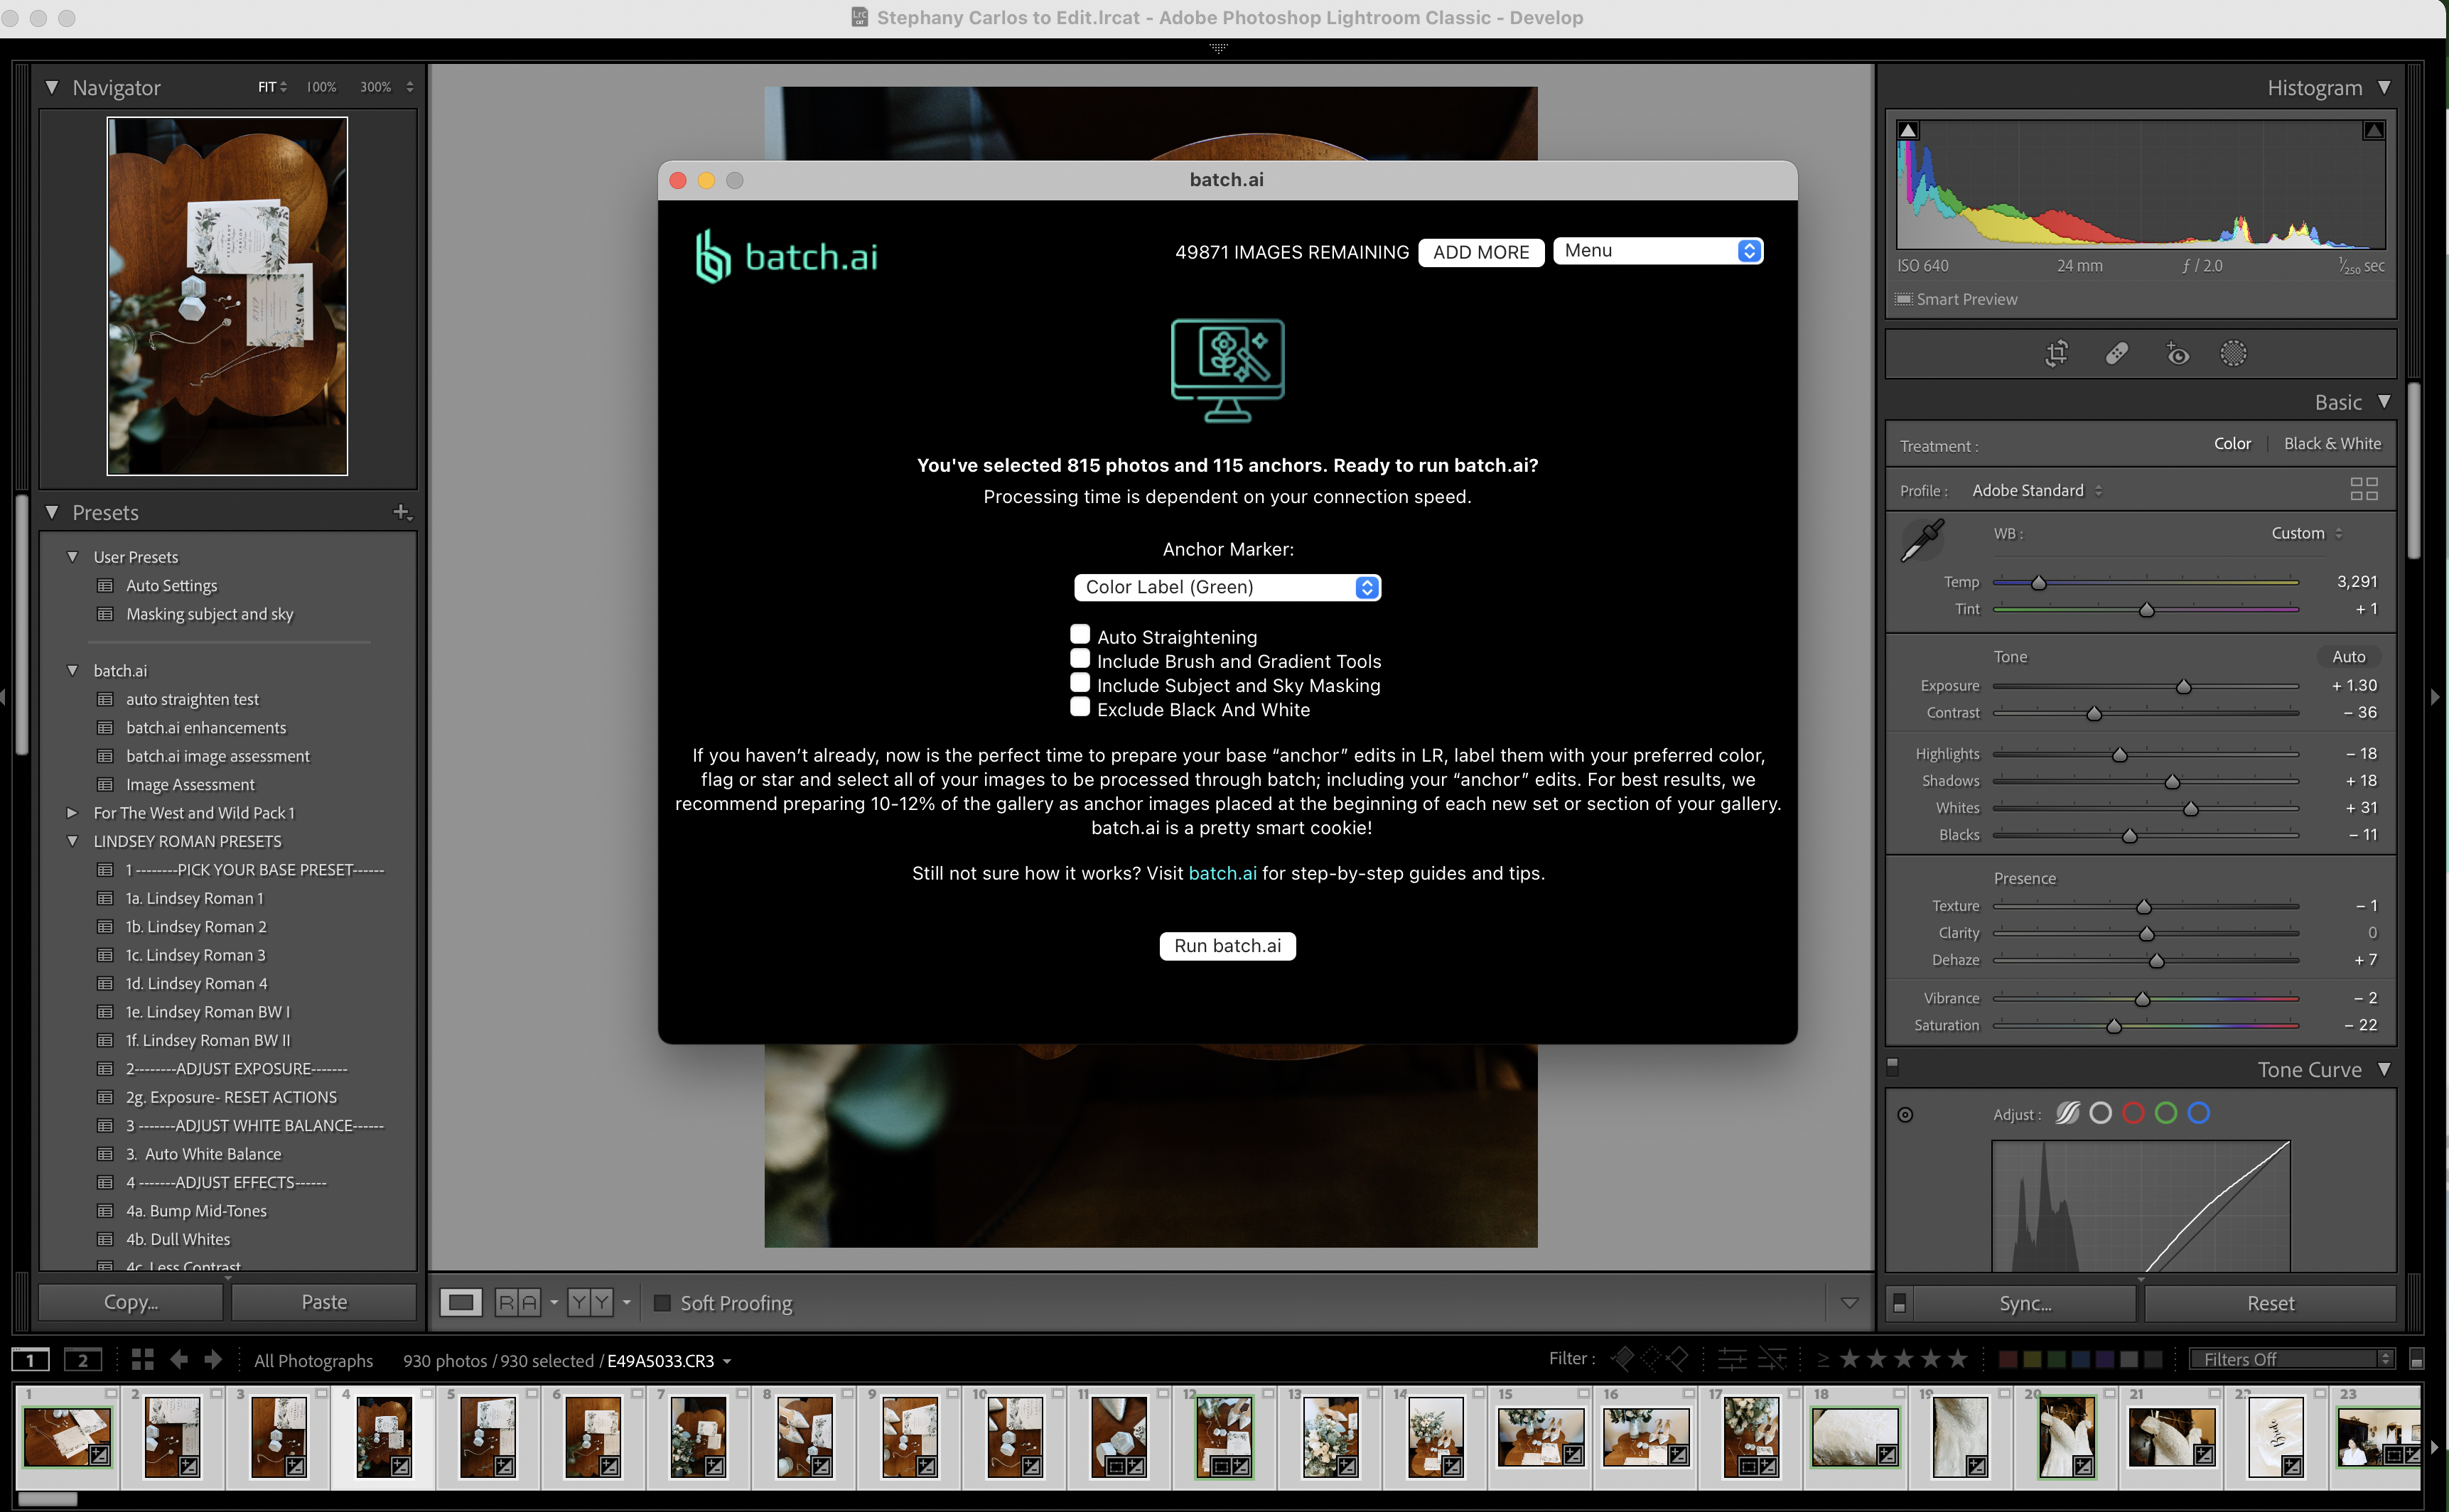
Task: Collapse the LINDSEY ROMAN PRESETS group
Action: pos(72,841)
